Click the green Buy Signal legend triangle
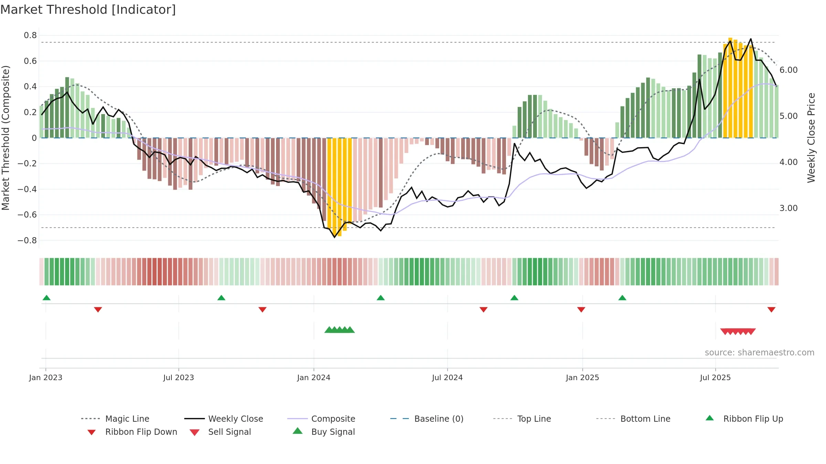 click(x=298, y=431)
